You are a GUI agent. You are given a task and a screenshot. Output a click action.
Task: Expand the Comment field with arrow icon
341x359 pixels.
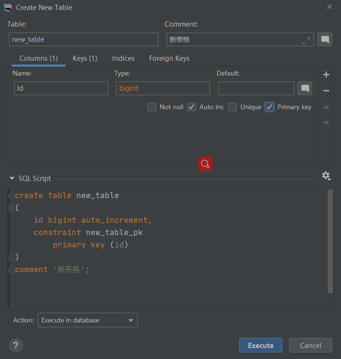(x=306, y=40)
